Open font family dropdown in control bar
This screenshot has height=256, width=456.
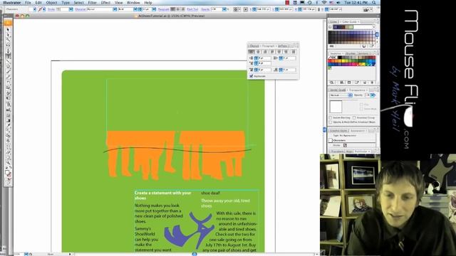[115, 9]
